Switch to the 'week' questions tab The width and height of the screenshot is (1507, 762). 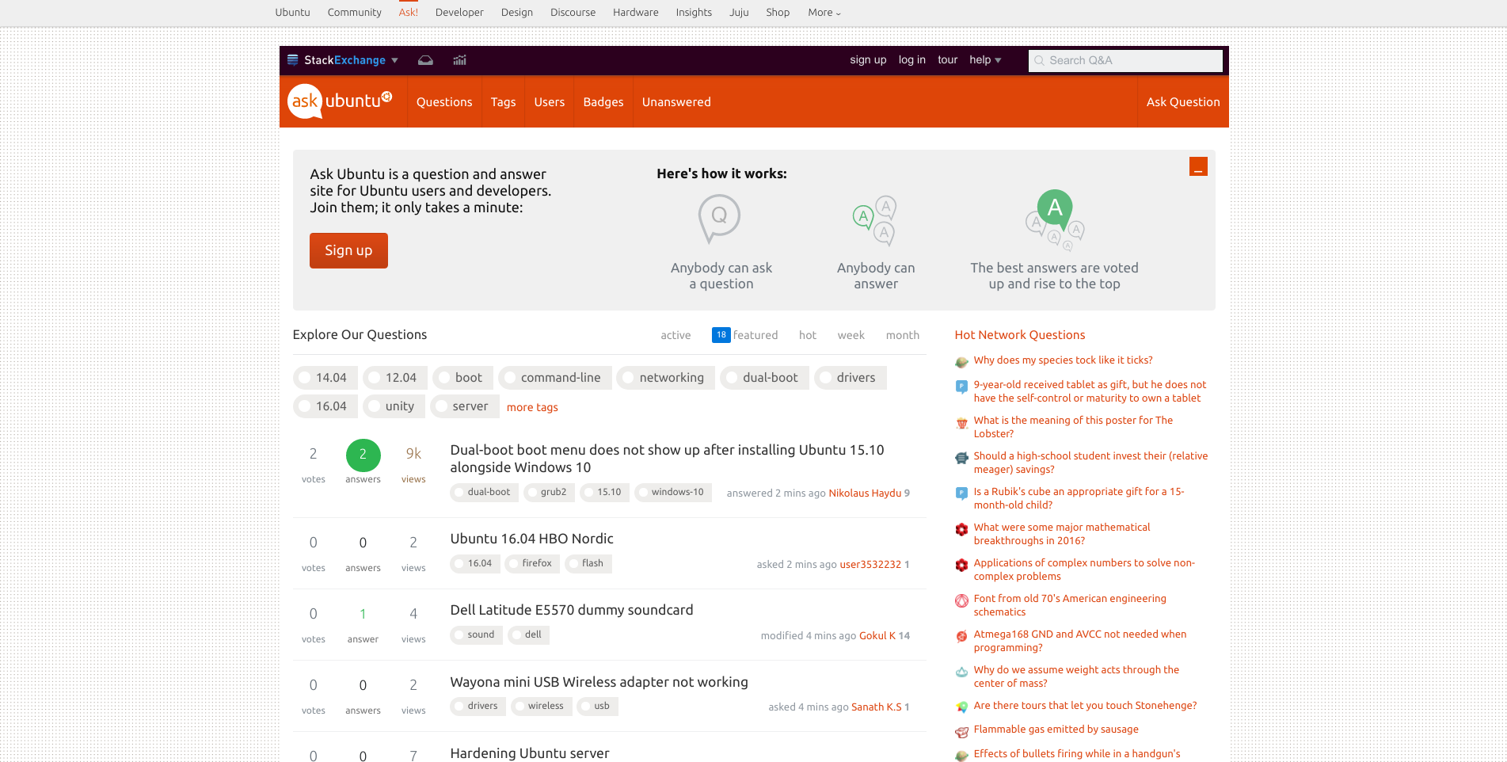pos(851,335)
